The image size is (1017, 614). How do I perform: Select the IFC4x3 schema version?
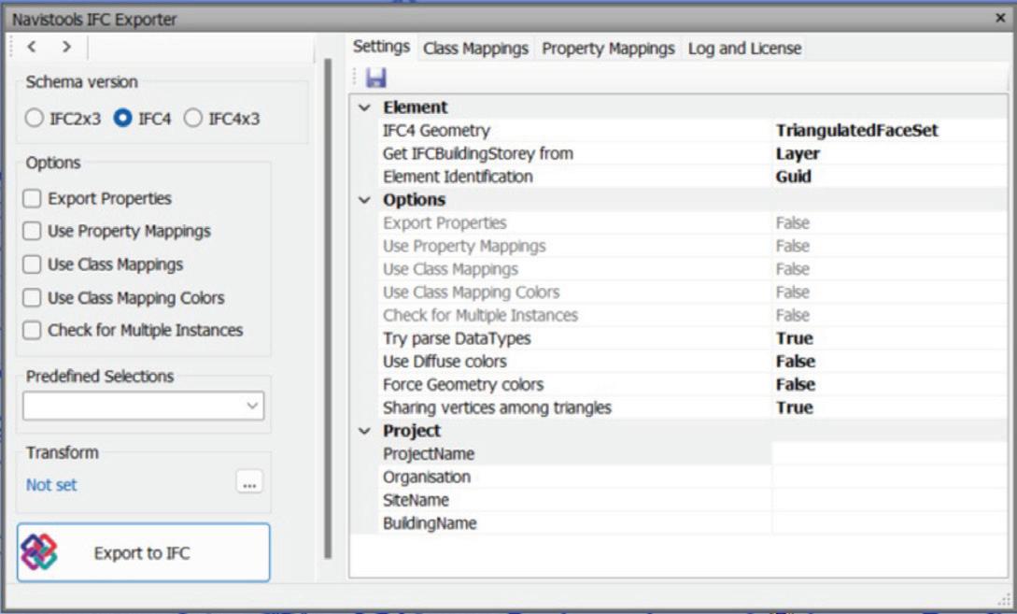222,119
